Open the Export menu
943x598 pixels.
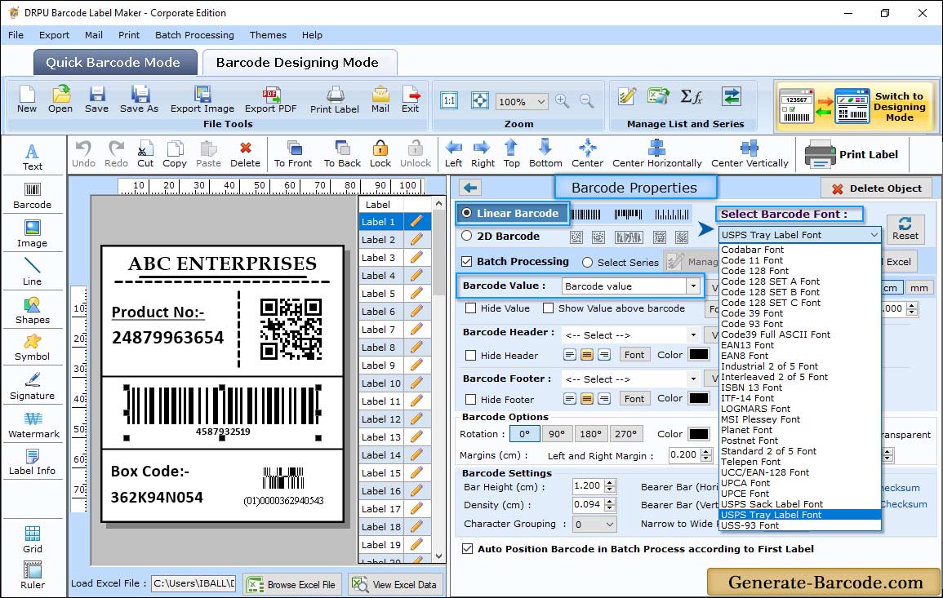(x=54, y=35)
